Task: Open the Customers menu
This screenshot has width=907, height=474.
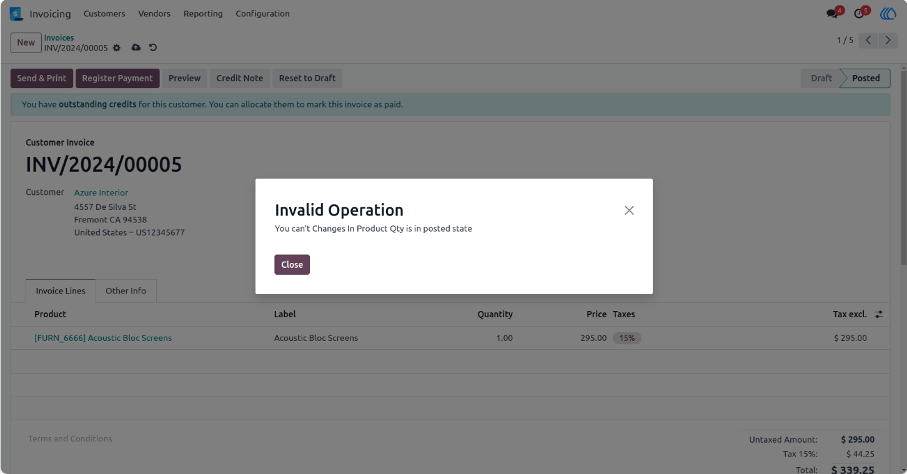Action: (x=104, y=14)
